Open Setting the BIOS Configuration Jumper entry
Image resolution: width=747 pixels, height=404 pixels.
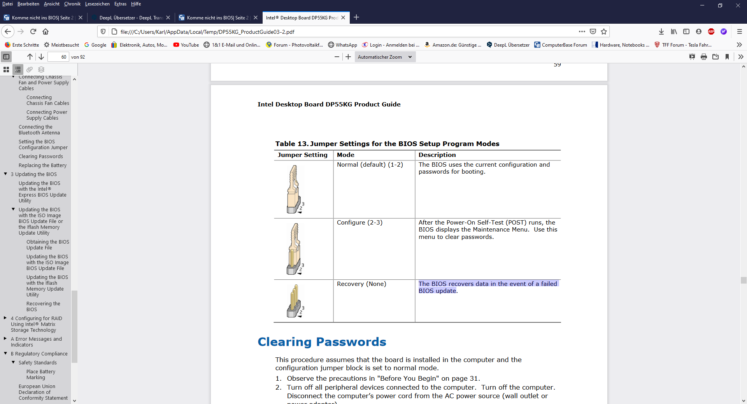point(43,145)
